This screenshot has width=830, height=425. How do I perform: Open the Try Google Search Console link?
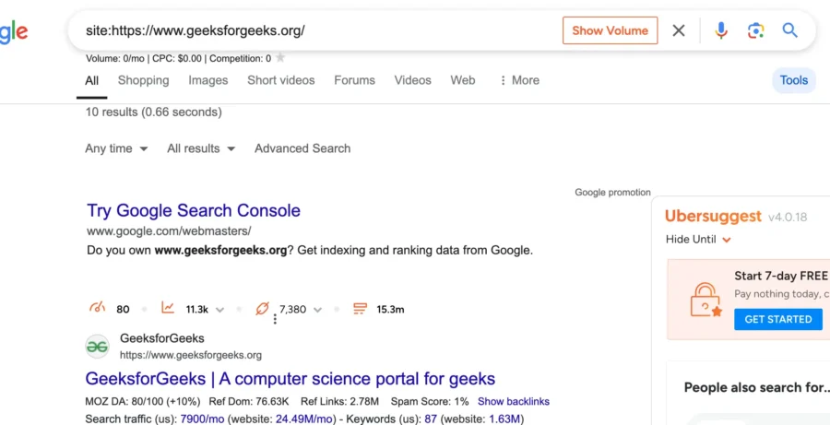coord(194,210)
